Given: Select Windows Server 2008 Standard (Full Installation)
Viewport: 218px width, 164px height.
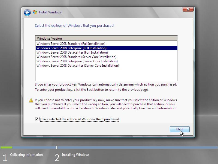Looking at the screenshot, I should (107, 44).
